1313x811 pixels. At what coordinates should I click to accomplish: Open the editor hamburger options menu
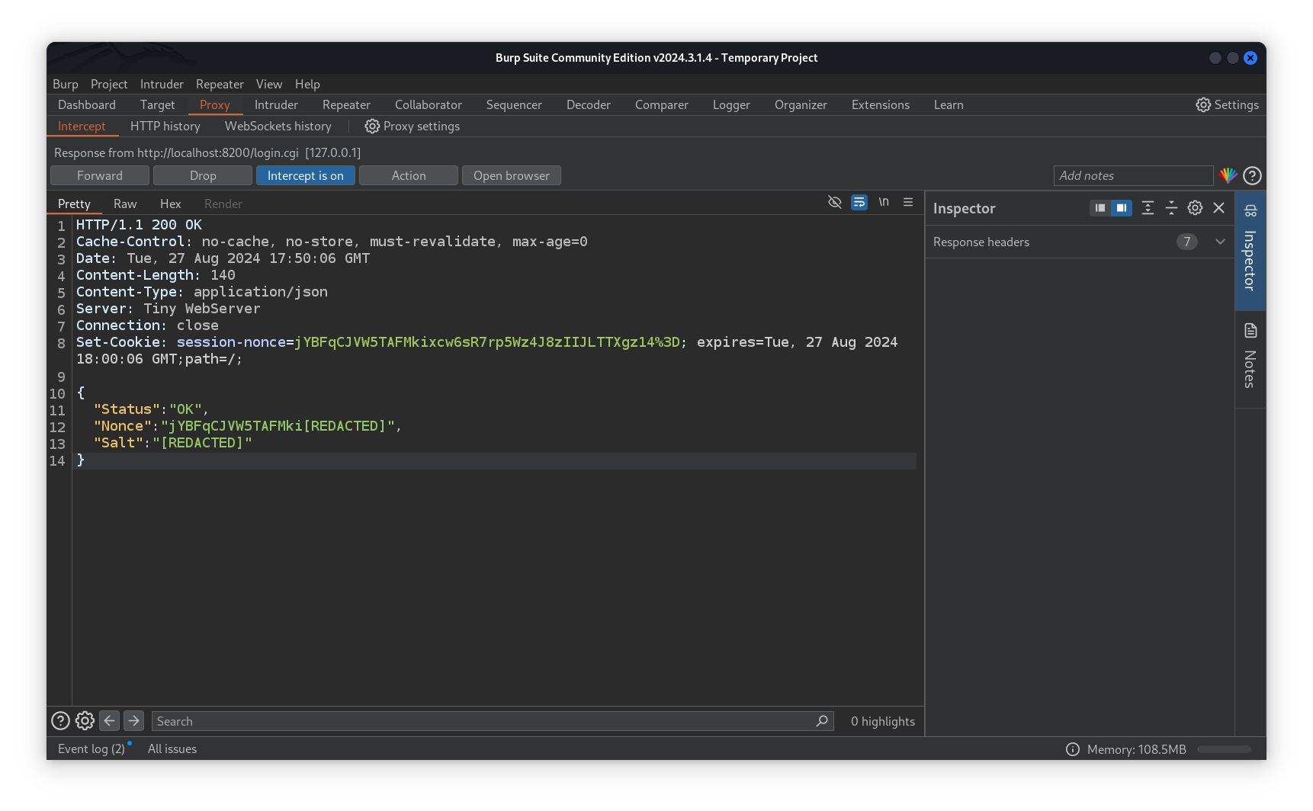pos(908,202)
